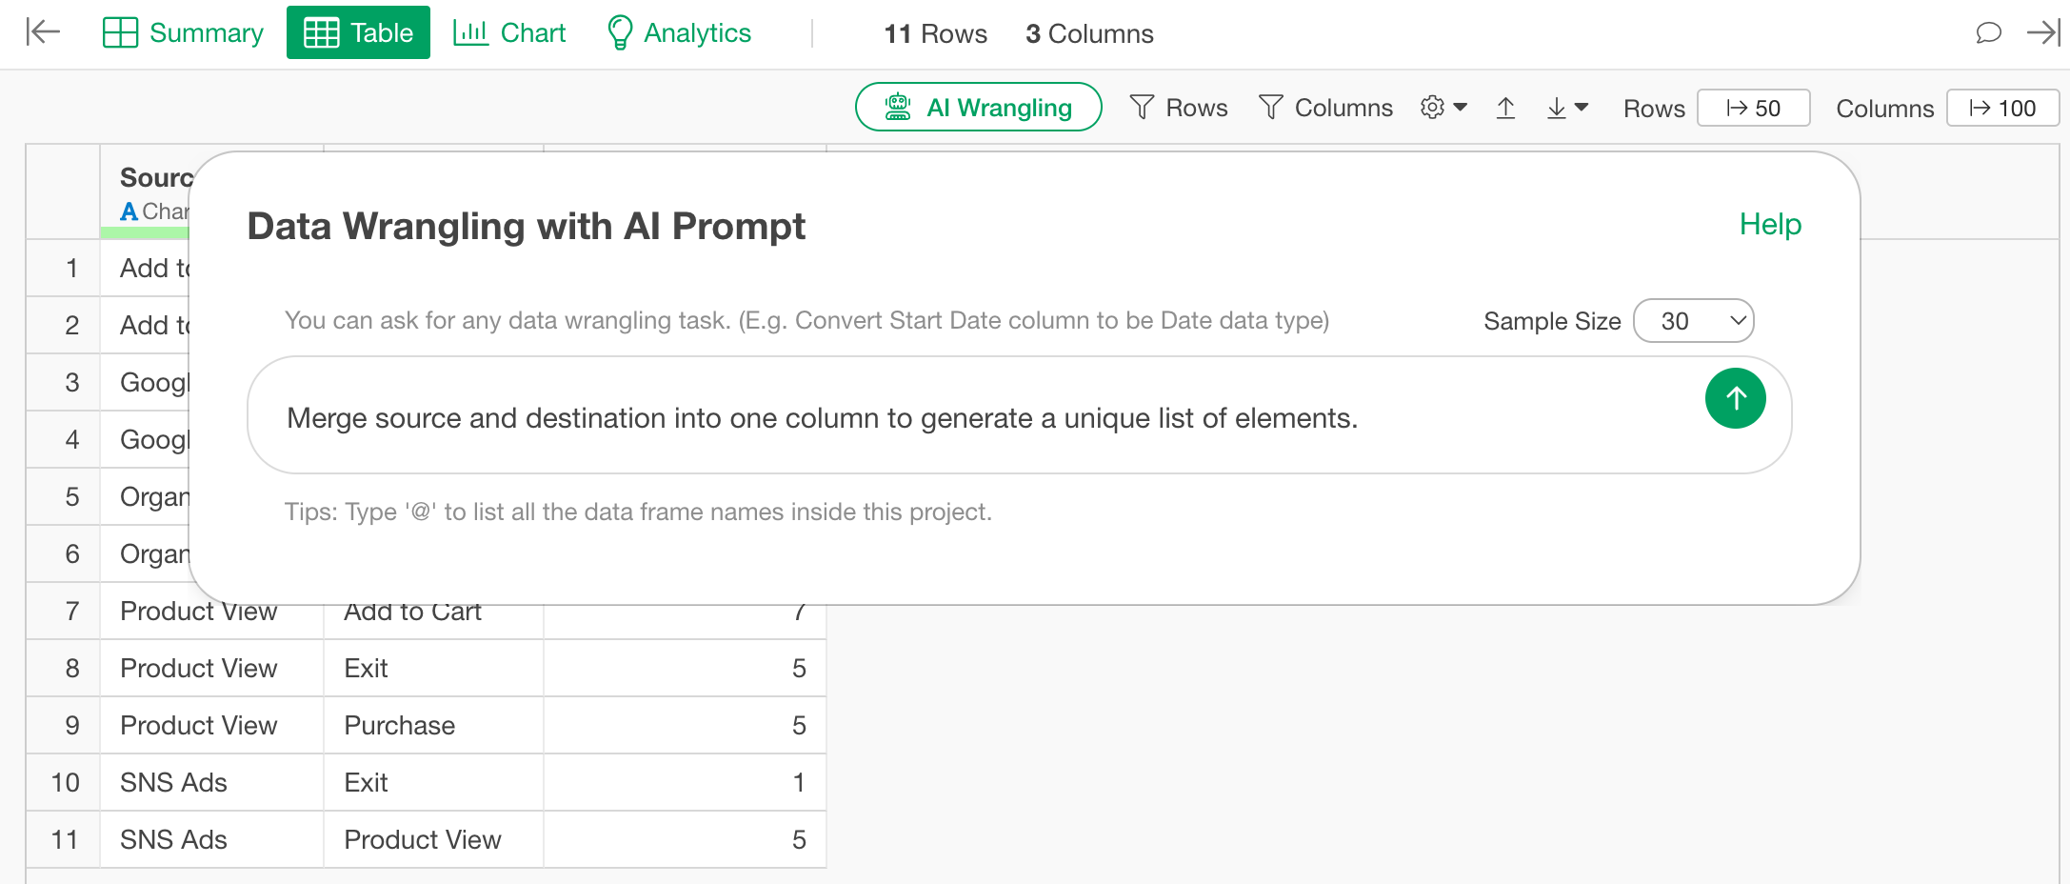Viewport: 2070px width, 884px height.
Task: Open the gear settings dropdown
Action: pyautogui.click(x=1443, y=108)
